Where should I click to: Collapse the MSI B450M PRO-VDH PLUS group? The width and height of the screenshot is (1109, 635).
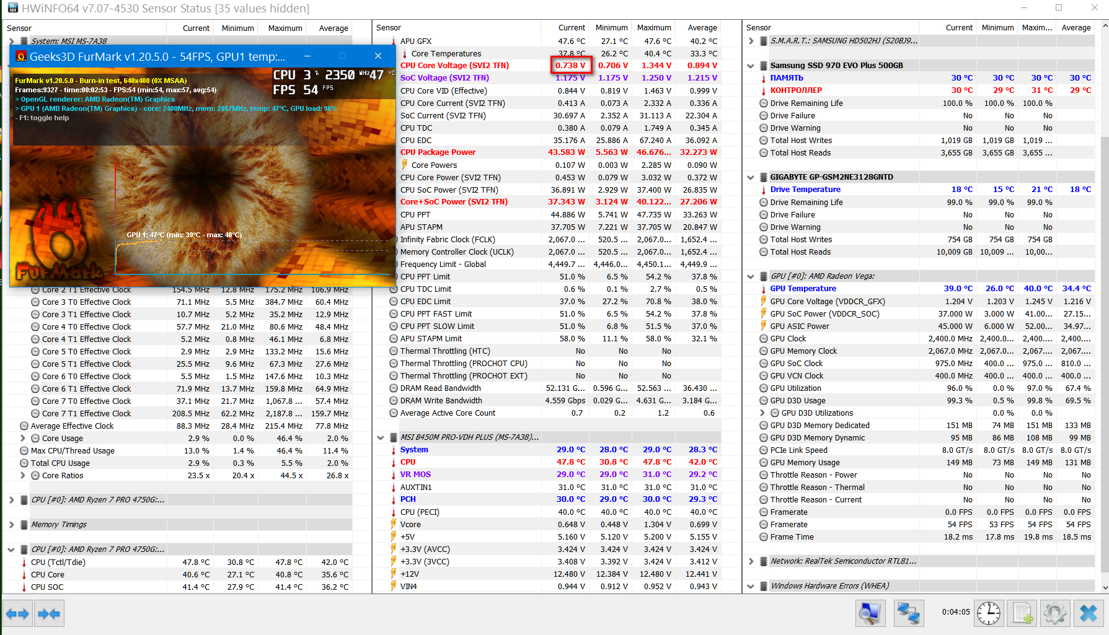[381, 437]
